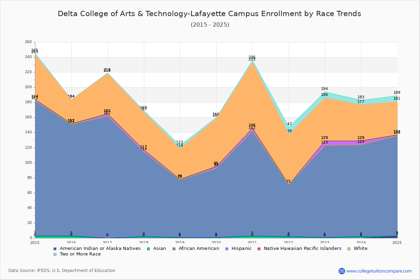Open the www.collegetuitioncompare.com link
Viewport: 420px width, 280px height.
[379, 271]
